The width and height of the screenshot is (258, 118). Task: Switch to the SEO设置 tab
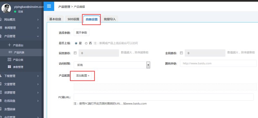click(x=73, y=19)
